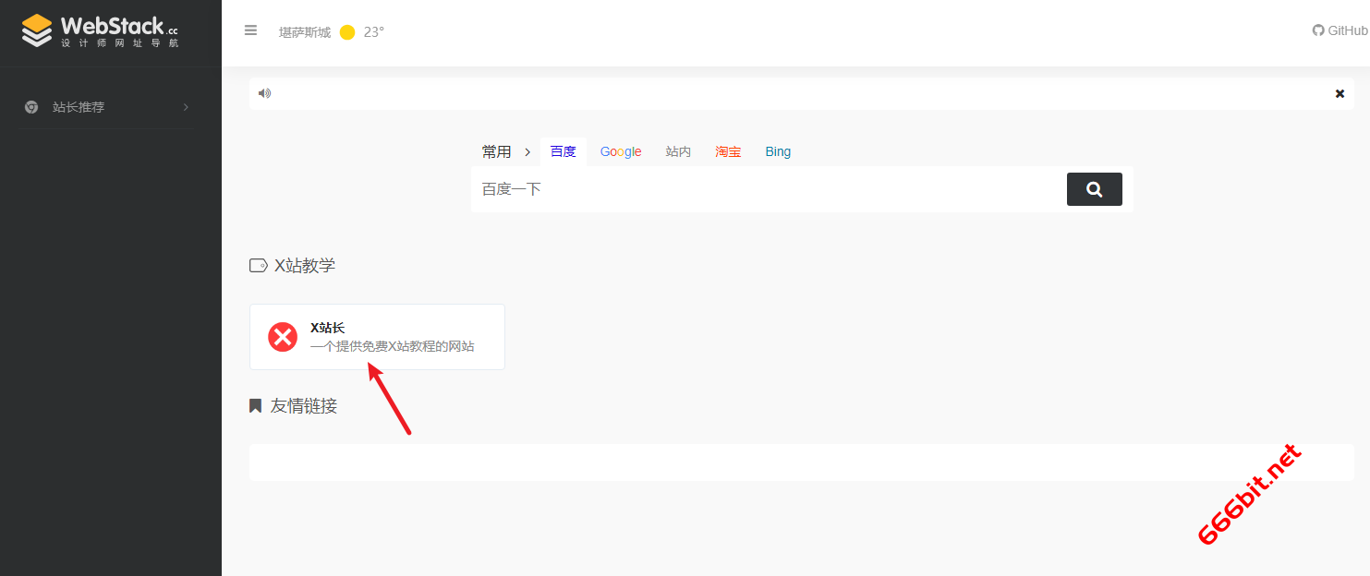This screenshot has width=1370, height=576.
Task: Switch to the Bing search tab
Action: pos(778,151)
